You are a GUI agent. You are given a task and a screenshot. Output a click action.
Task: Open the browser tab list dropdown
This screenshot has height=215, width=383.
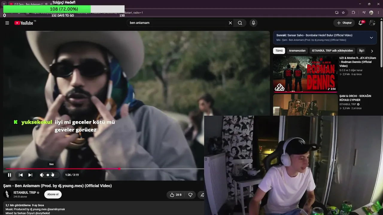point(4,4)
